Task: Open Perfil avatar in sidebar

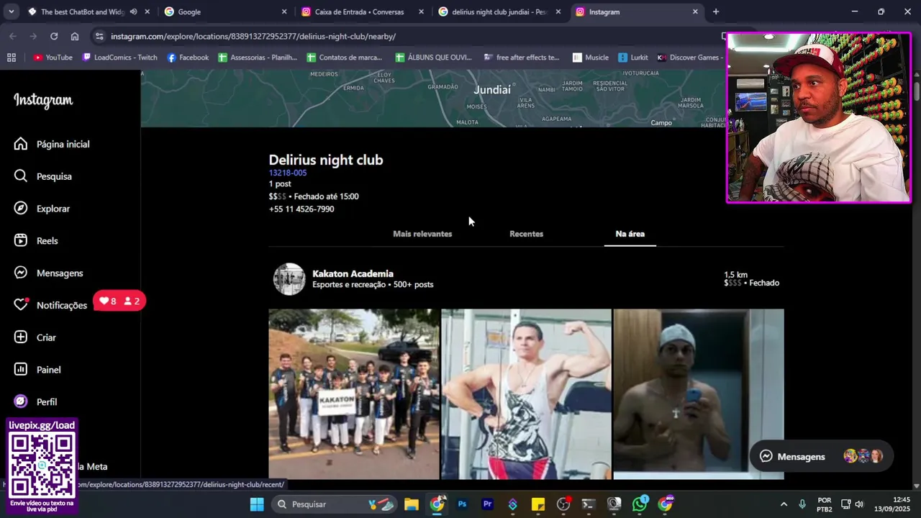Action: (x=21, y=401)
